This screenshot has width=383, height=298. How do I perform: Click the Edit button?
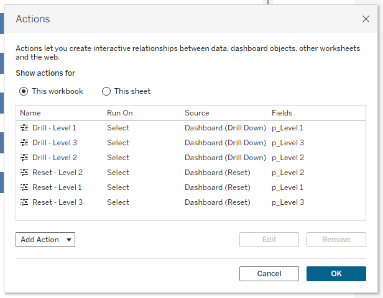point(269,240)
